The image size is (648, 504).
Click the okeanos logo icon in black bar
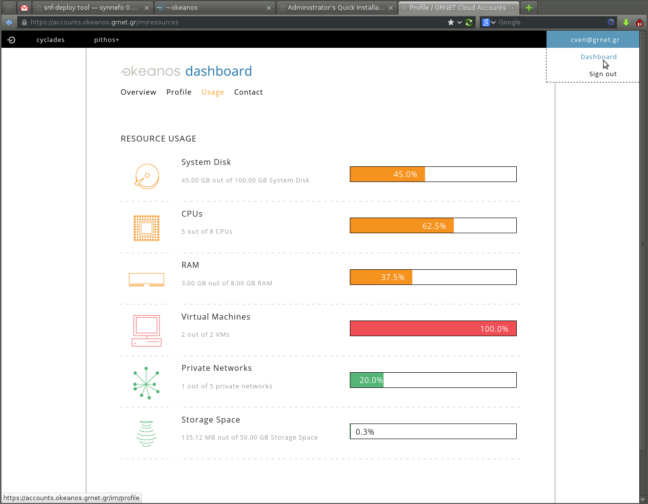pos(12,40)
